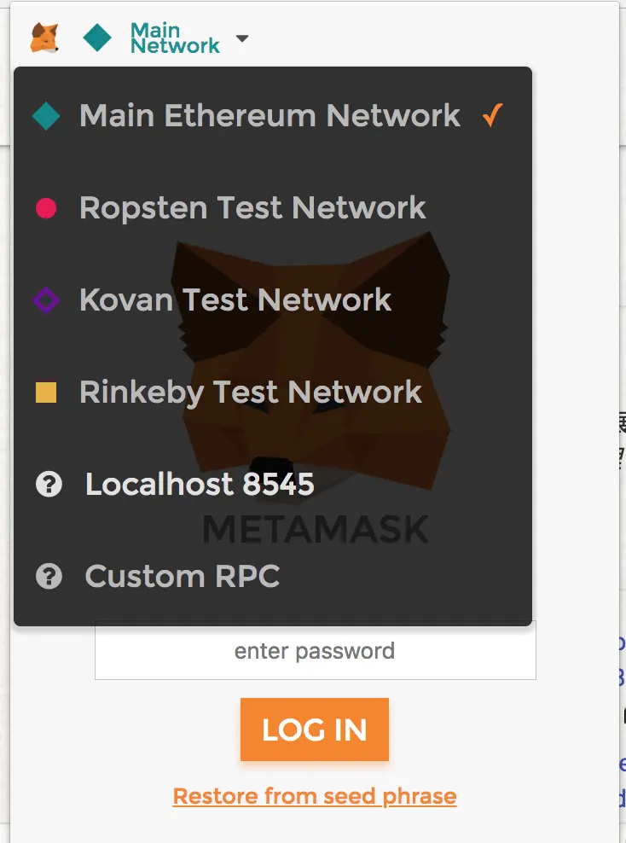Click the purple diamond Kovan icon
Image resolution: width=626 pixels, height=843 pixels.
pos(46,300)
